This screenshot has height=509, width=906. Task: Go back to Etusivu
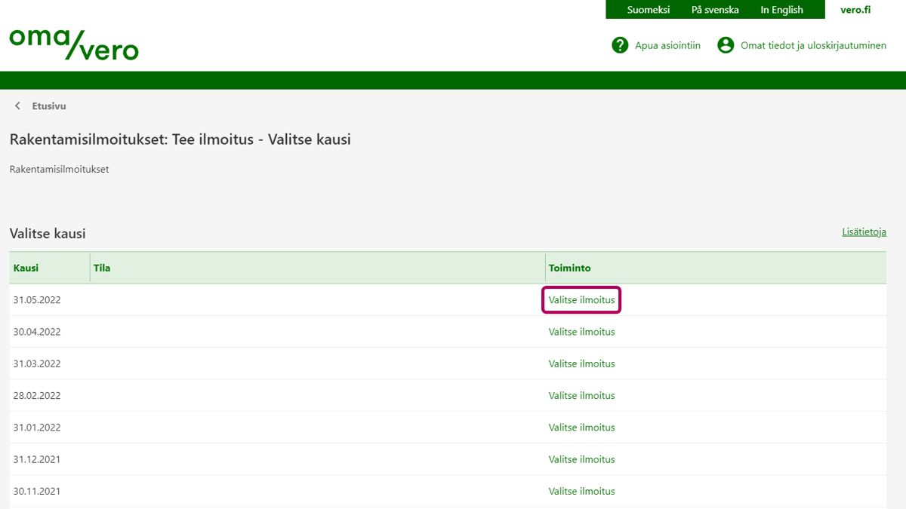(x=49, y=106)
